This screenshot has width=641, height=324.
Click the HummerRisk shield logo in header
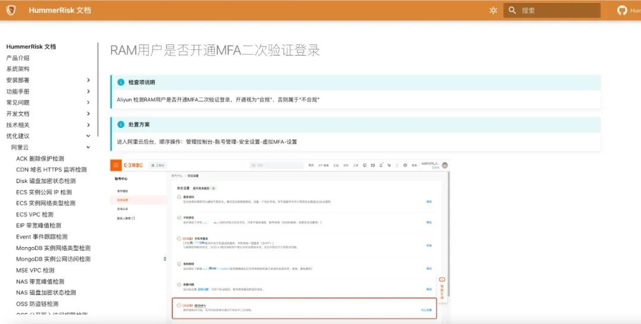[x=11, y=10]
